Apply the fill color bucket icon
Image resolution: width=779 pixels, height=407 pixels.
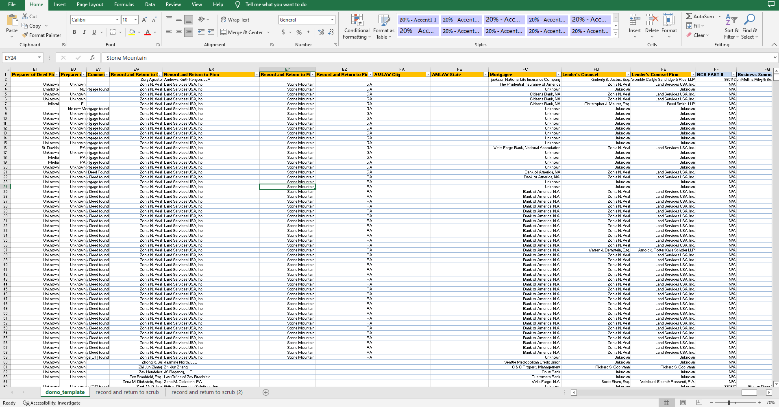tap(132, 32)
